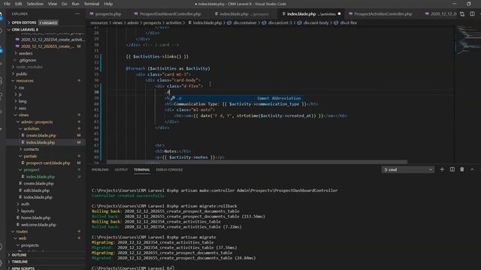Open the Run menu
Screen dimensions: 481x270
coord(75,4)
